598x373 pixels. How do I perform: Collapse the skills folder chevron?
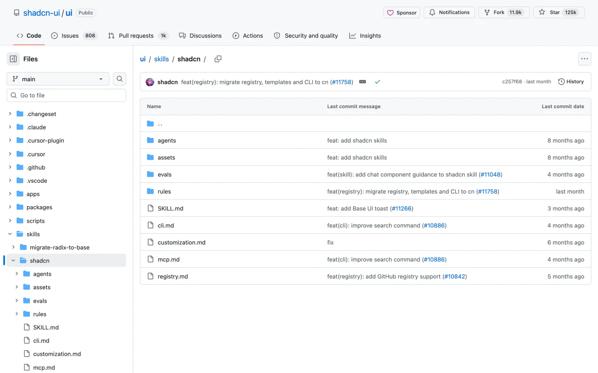[x=10, y=234]
